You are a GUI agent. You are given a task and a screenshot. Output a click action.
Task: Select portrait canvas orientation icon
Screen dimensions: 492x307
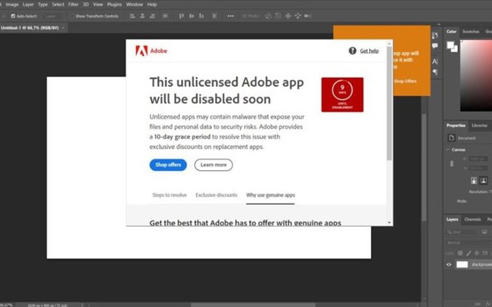[474, 180]
